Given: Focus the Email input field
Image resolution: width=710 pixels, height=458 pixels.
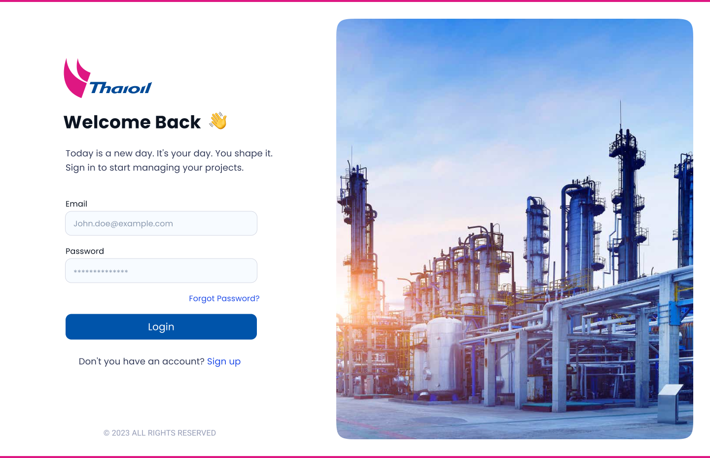Looking at the screenshot, I should tap(161, 224).
